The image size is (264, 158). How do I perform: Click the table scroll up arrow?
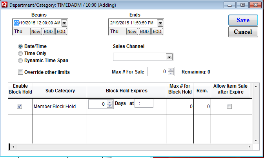(256, 86)
